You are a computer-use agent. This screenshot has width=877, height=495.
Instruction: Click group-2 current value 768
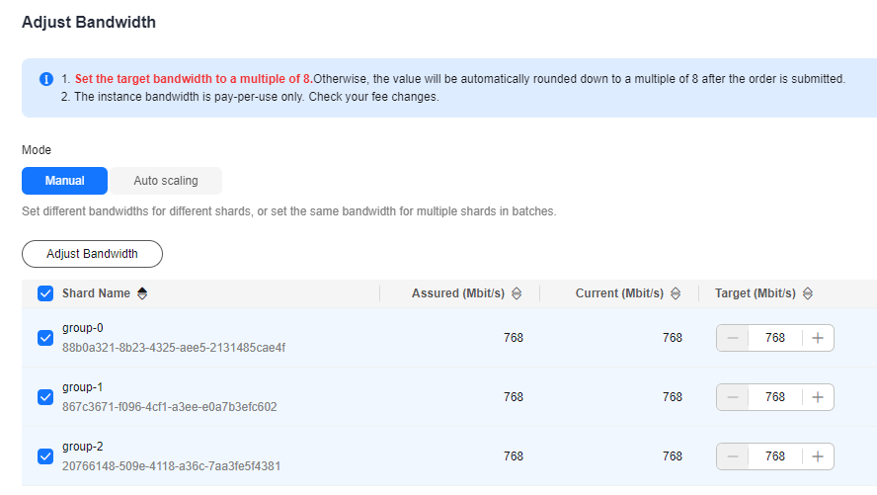click(x=673, y=456)
